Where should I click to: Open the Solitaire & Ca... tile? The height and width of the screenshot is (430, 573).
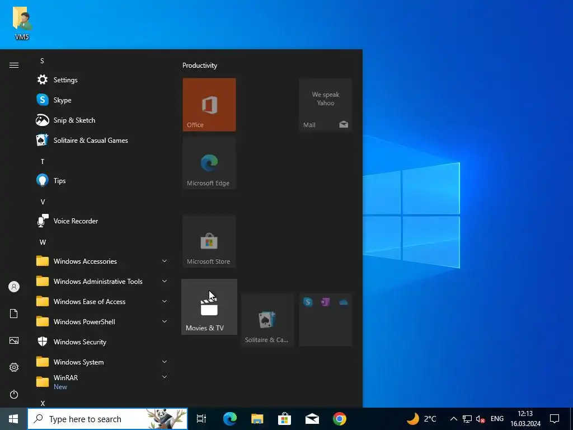(x=267, y=320)
